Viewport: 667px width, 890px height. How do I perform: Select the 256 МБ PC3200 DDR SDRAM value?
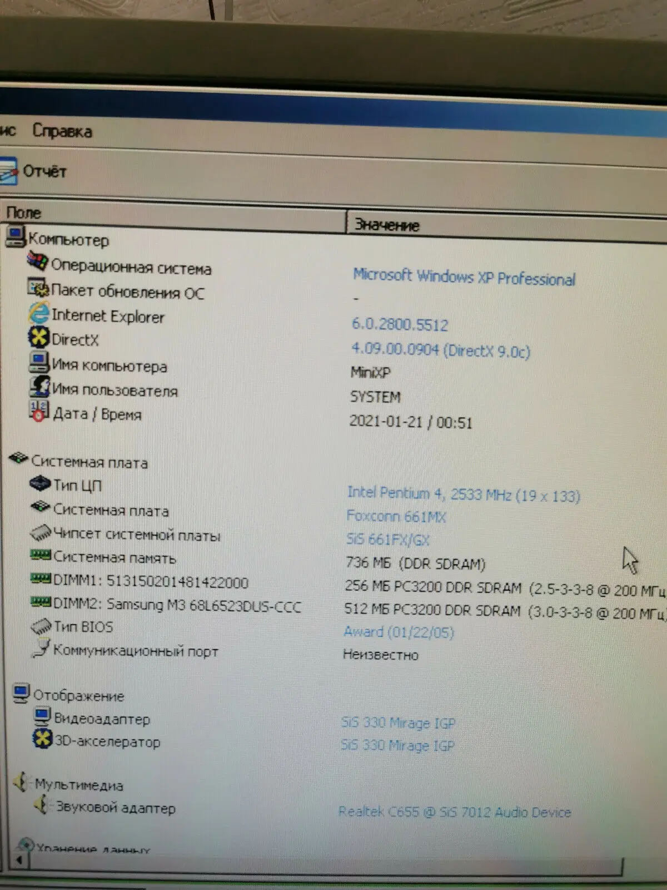click(505, 589)
